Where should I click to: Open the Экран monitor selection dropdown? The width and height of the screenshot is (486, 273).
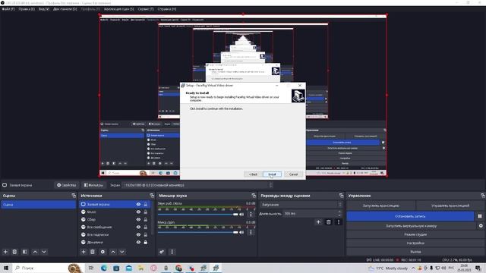click(x=197, y=185)
